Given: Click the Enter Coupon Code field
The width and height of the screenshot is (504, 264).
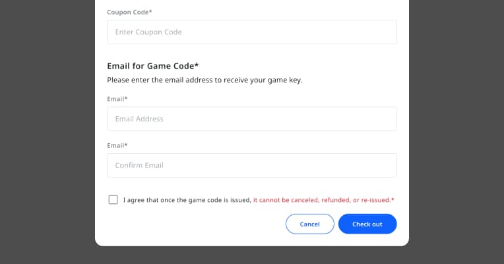Looking at the screenshot, I should 252,32.
